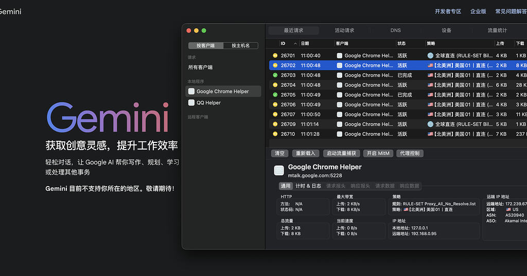
Task: Click the yellow status icon of request 26702
Action: point(275,65)
